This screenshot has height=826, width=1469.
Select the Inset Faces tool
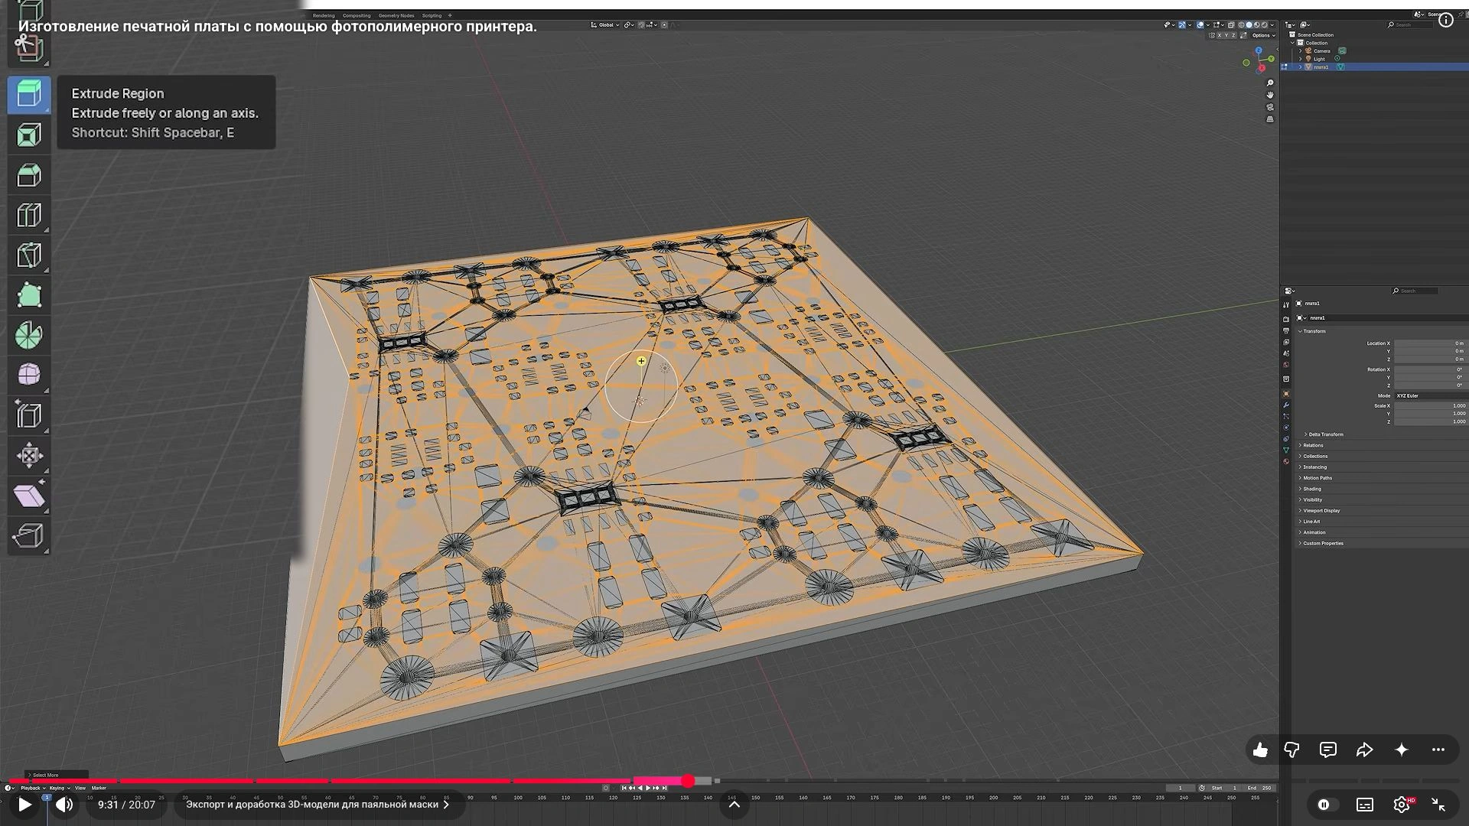pos(29,135)
